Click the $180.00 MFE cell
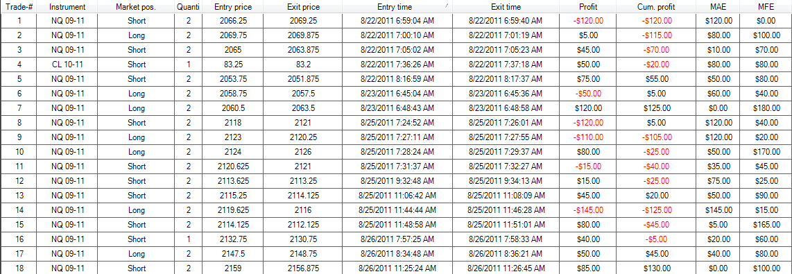The width and height of the screenshot is (792, 274). click(766, 108)
